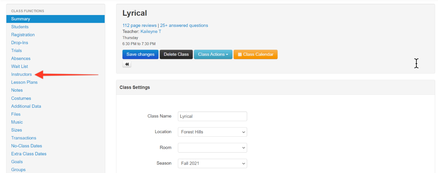This screenshot has width=438, height=173.
Task: Click Save changes button
Action: tap(140, 54)
